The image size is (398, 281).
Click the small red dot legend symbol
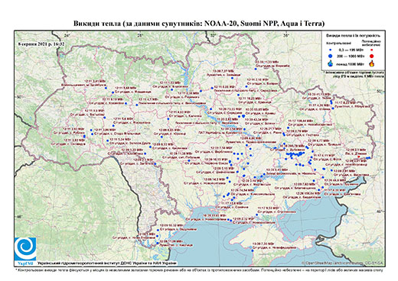[372, 50]
